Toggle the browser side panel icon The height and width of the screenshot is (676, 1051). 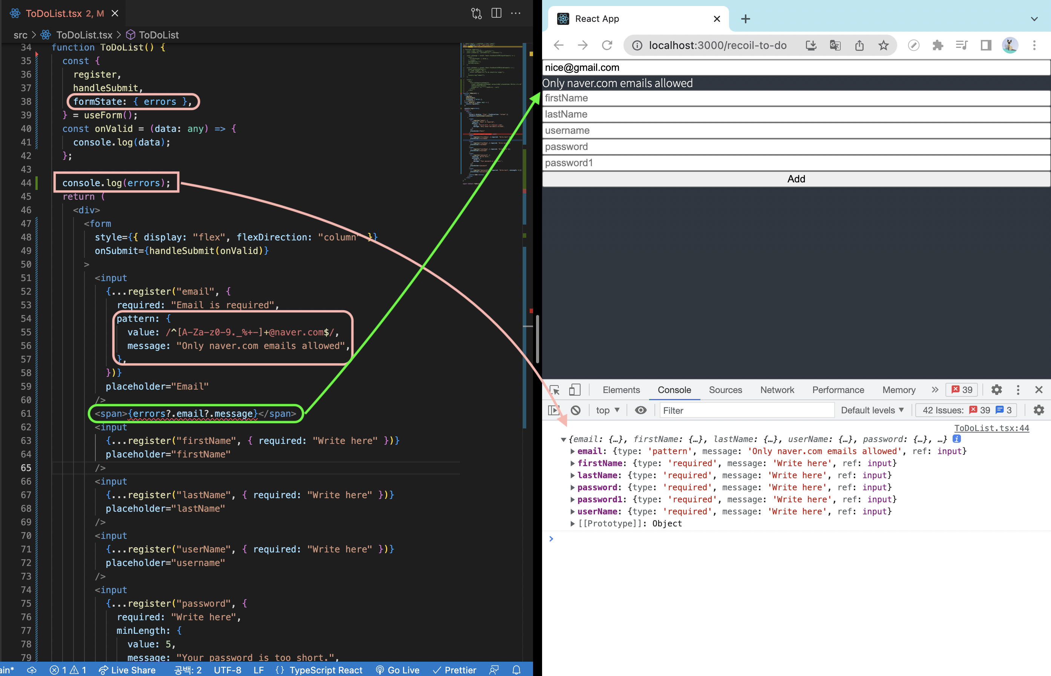pos(986,45)
